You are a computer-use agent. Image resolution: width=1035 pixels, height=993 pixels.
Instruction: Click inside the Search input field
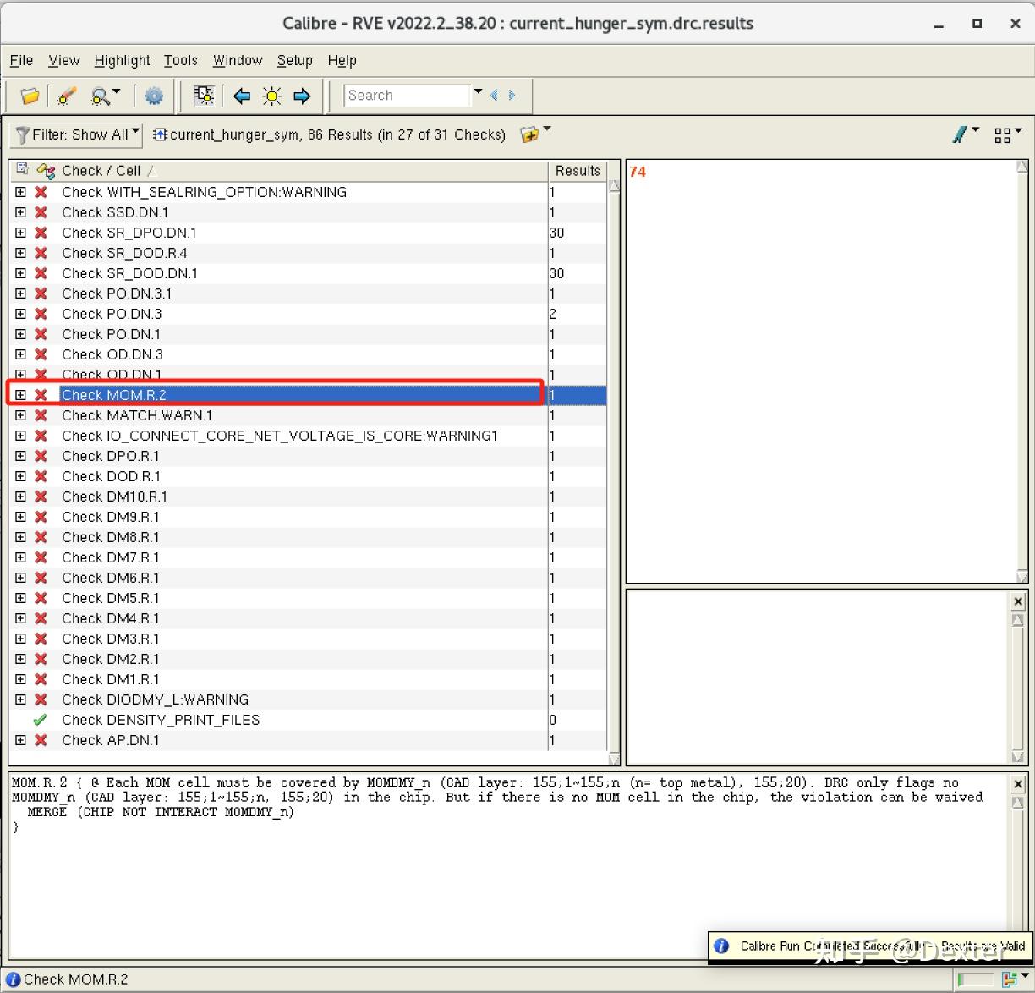pyautogui.click(x=407, y=96)
